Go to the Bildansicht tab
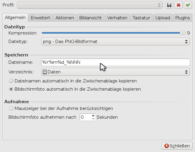195x152 pixels. pyautogui.click(x=90, y=18)
